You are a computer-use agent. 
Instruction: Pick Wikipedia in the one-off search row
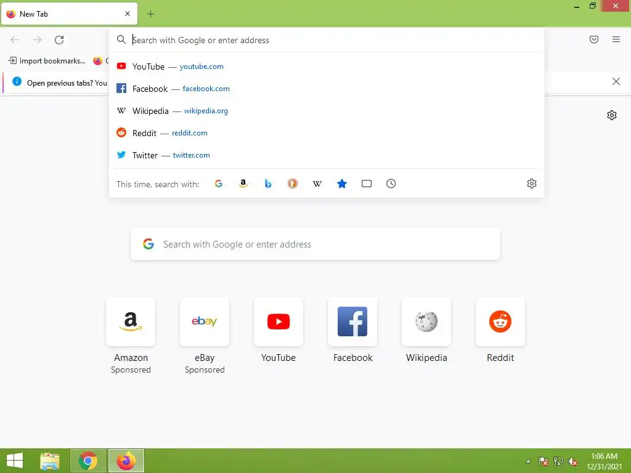click(x=317, y=184)
